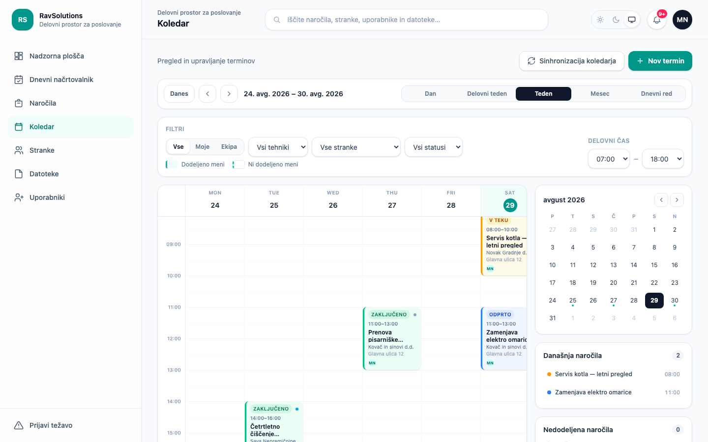
Task: Switch to Dan view tab
Action: pyautogui.click(x=431, y=94)
